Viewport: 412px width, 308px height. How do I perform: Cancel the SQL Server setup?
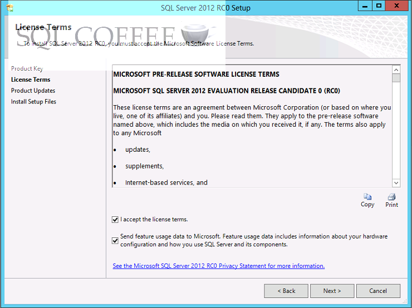378,291
